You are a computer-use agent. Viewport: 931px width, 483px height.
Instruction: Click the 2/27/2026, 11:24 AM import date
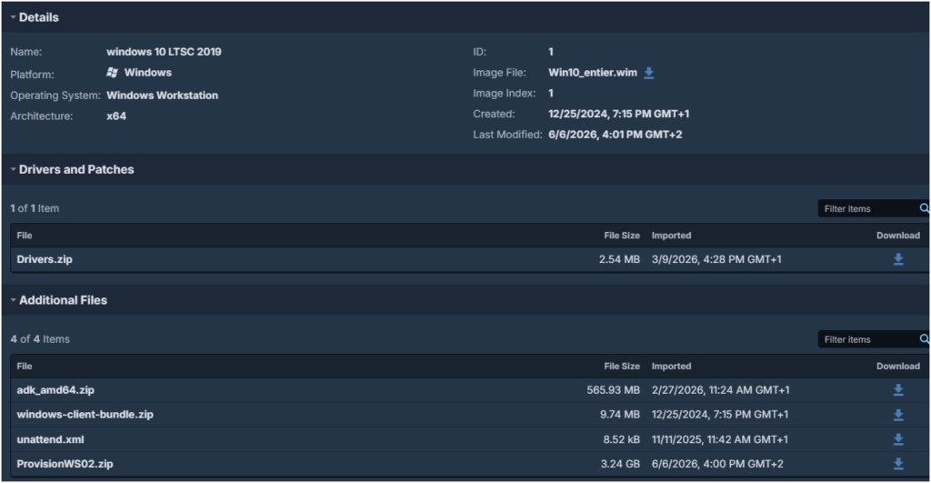pos(720,389)
